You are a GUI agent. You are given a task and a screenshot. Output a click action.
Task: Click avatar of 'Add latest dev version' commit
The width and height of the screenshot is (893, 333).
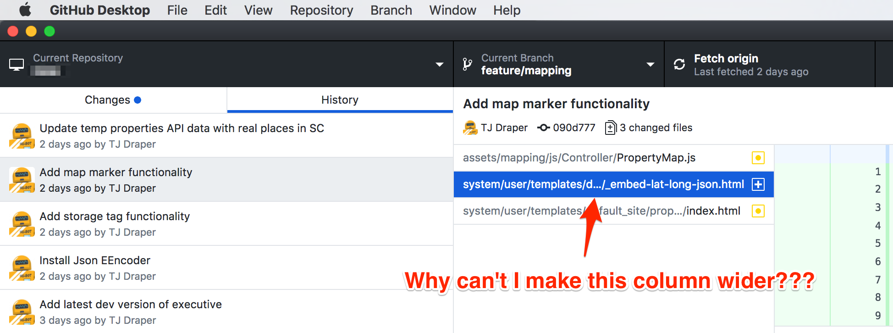[22, 312]
